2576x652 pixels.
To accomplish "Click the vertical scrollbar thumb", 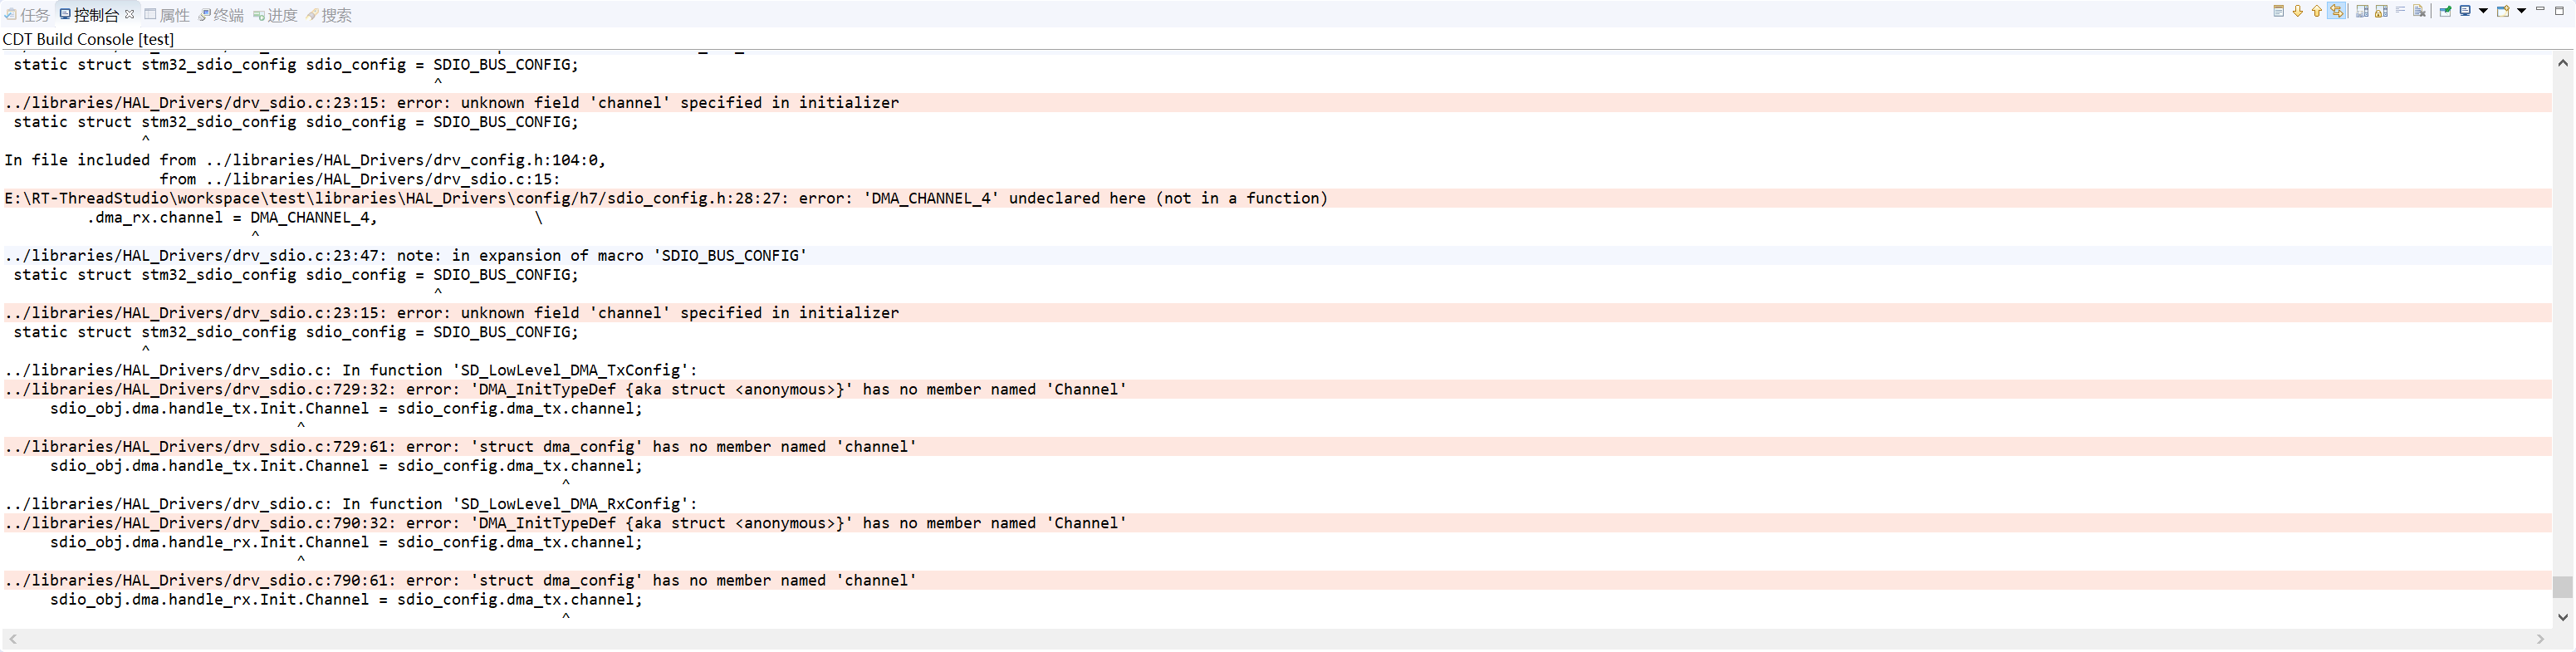I will coord(2563,587).
